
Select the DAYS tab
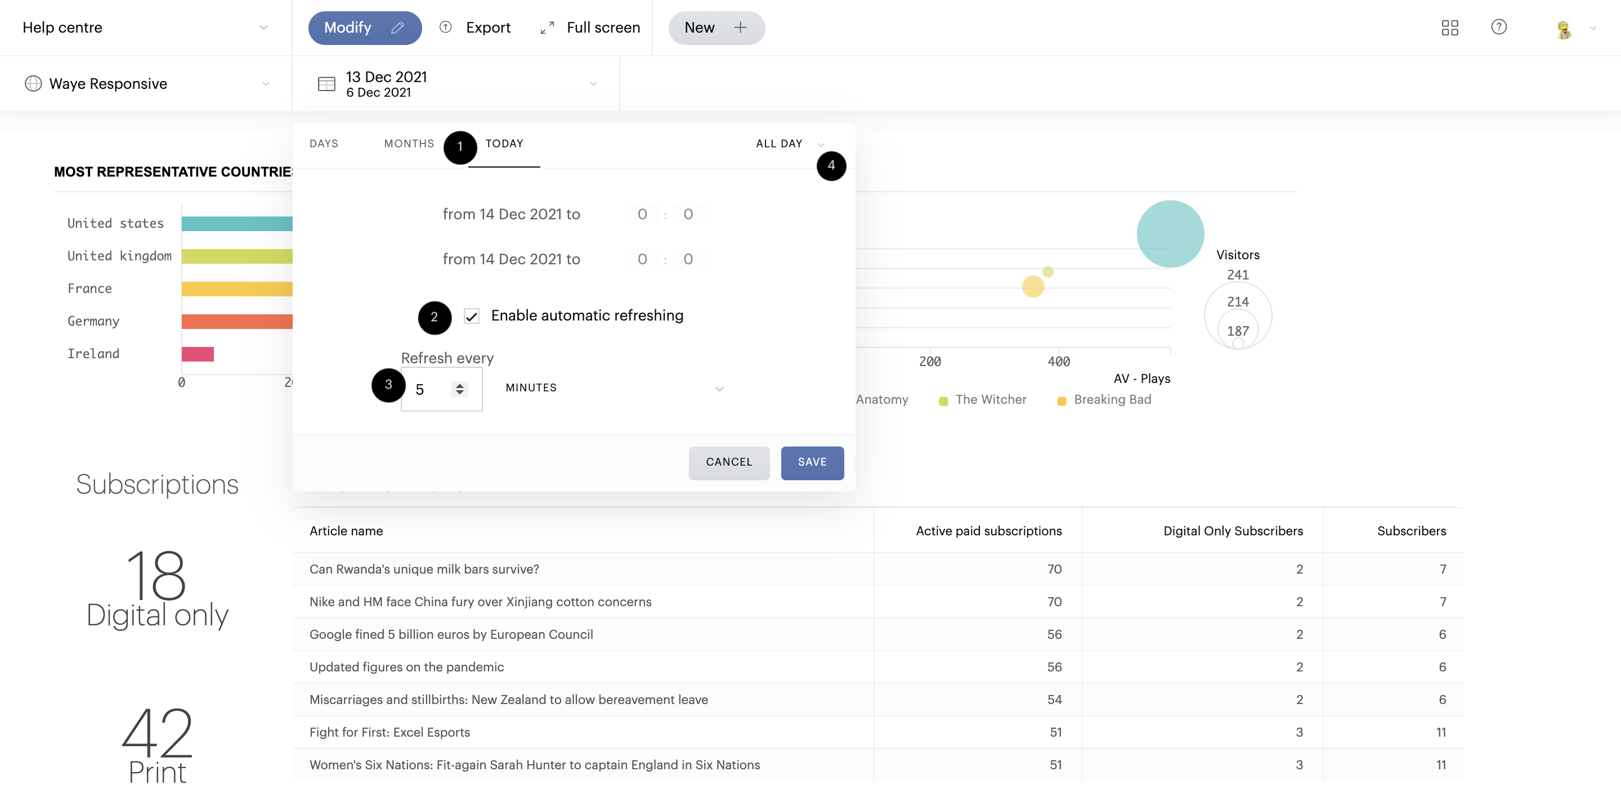[324, 143]
